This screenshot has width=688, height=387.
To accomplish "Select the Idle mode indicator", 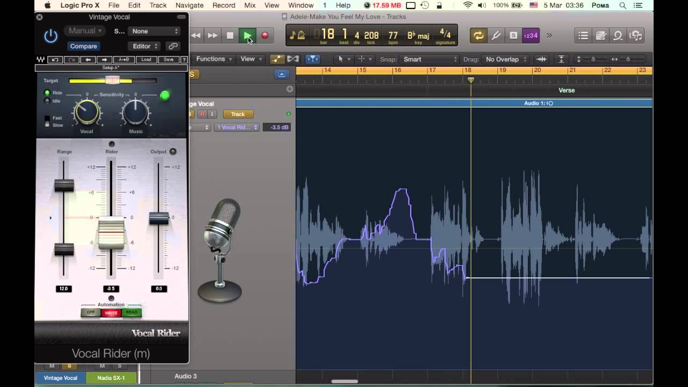I will point(47,101).
